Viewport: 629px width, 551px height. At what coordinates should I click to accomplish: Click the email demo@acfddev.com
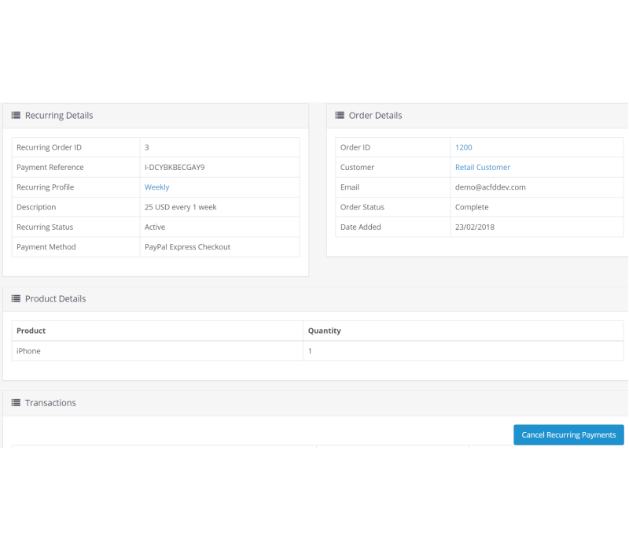(x=490, y=187)
